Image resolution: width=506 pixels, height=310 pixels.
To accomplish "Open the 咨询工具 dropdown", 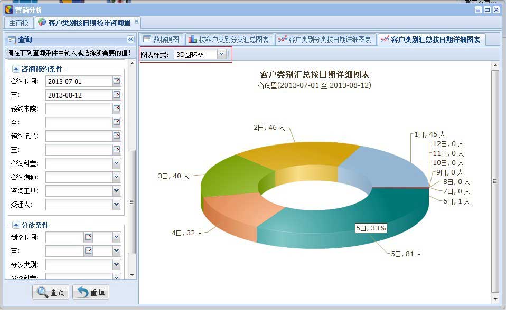I will click(x=117, y=191).
